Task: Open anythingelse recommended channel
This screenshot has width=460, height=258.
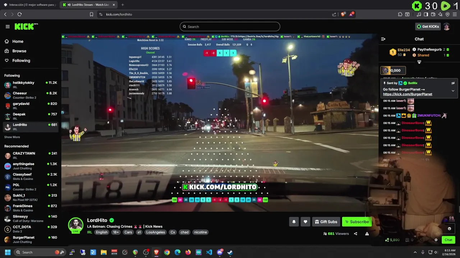Action: 31,166
